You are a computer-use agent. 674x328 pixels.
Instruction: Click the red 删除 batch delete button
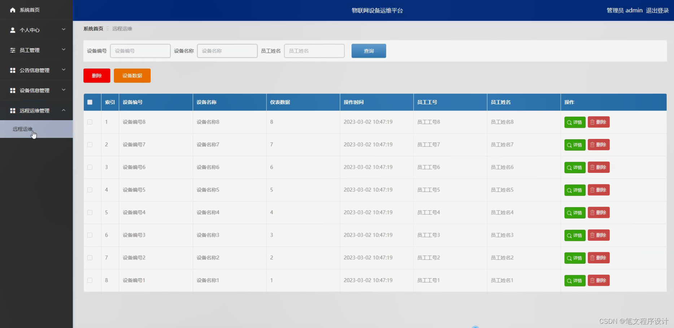pos(97,76)
